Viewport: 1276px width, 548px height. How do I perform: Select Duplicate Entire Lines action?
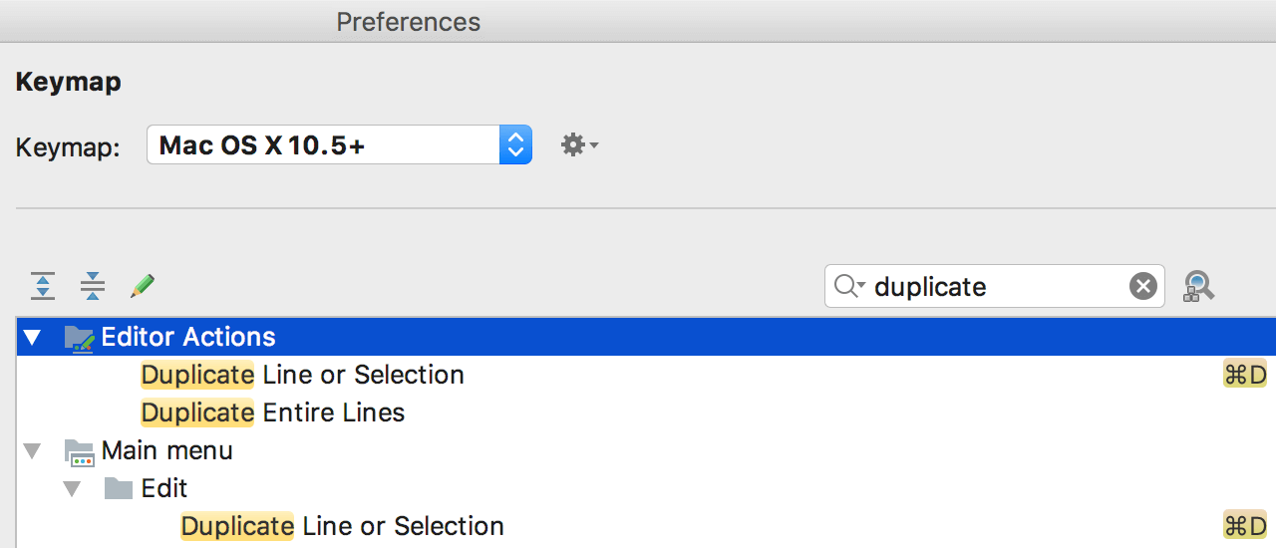click(x=272, y=412)
